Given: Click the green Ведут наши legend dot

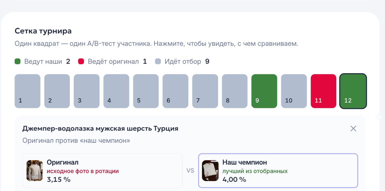Looking at the screenshot, I should [x=17, y=61].
